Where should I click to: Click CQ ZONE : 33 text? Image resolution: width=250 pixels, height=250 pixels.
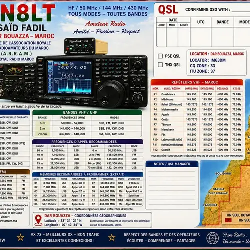coord(202,66)
